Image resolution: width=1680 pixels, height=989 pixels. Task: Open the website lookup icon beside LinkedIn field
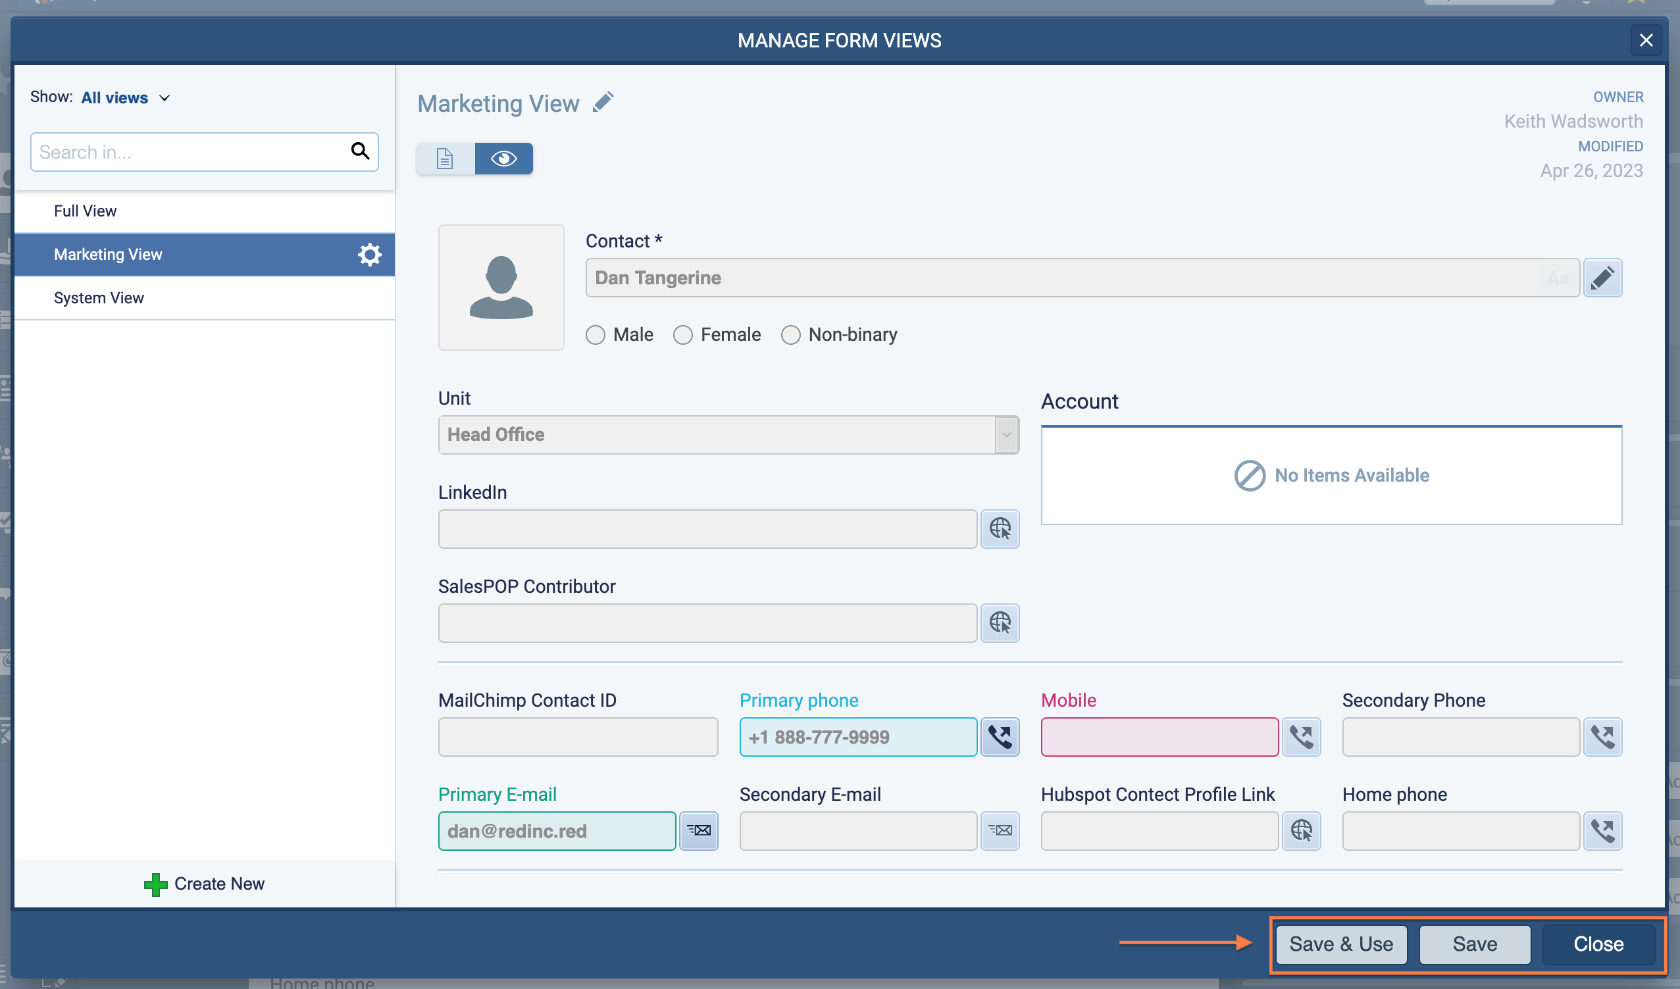tap(1000, 528)
